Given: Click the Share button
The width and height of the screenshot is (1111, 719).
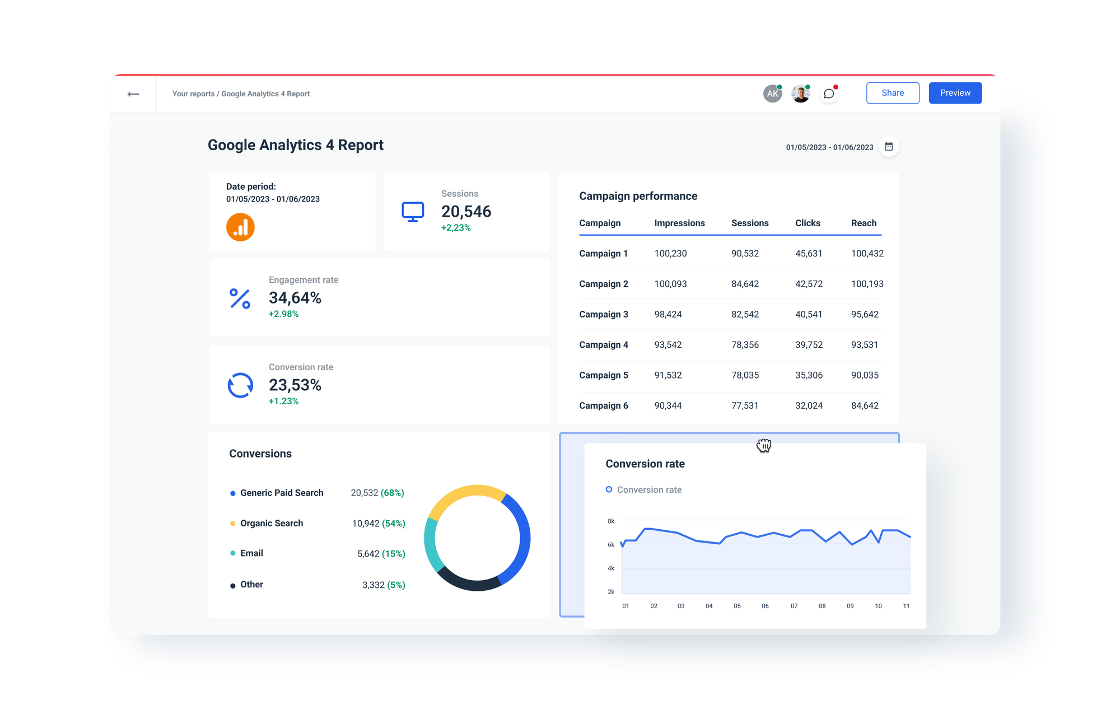Looking at the screenshot, I should point(892,92).
